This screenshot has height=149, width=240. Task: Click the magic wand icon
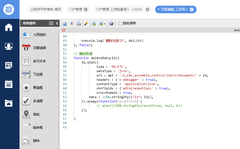point(86,24)
